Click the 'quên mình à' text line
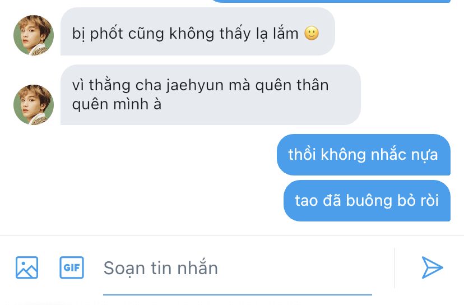 [x=117, y=104]
